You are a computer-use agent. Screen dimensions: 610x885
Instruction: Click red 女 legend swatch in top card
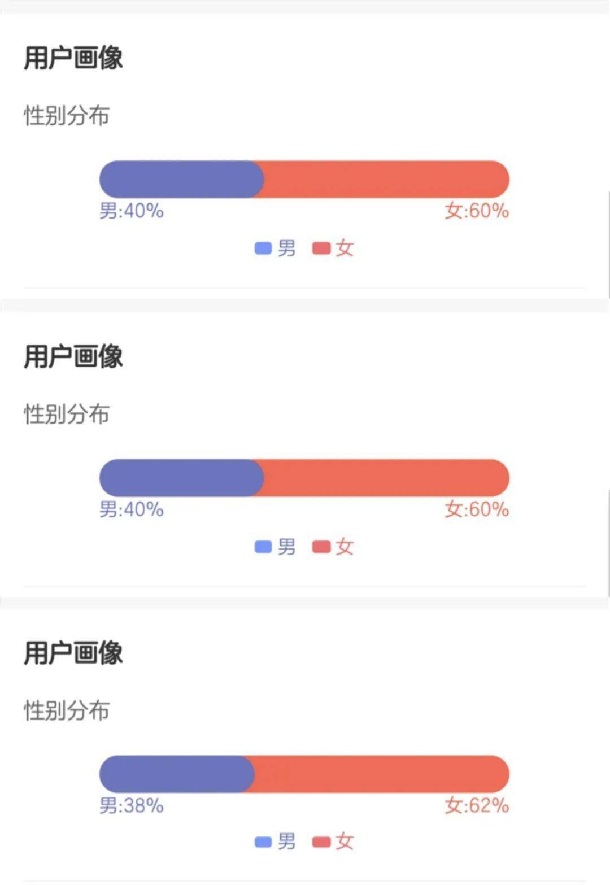[x=321, y=248]
